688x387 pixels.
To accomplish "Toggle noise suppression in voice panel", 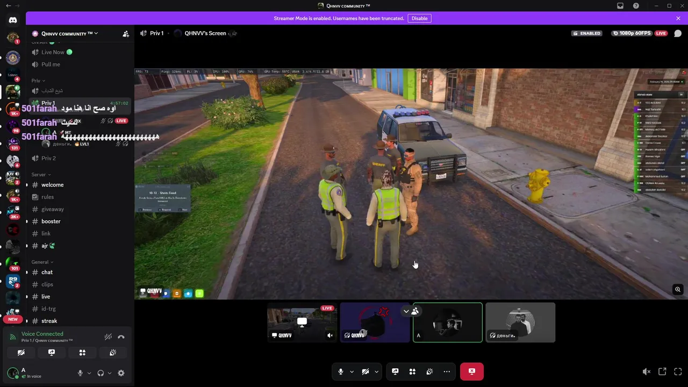I will 108,337.
